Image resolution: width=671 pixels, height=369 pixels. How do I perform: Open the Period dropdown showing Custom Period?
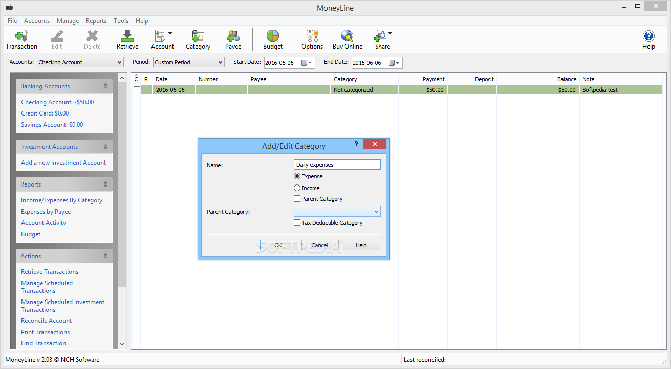pyautogui.click(x=189, y=62)
